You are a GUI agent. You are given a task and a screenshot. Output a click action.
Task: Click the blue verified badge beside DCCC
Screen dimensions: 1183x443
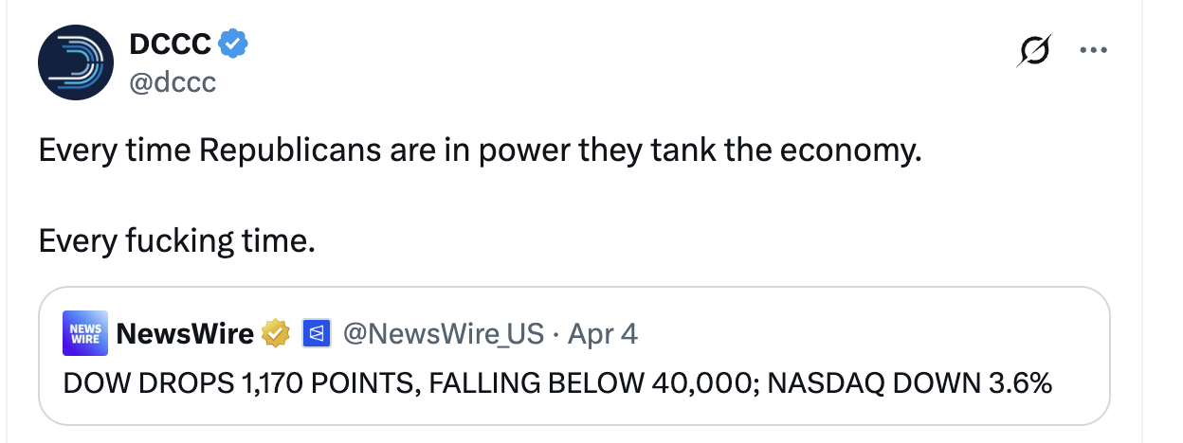point(234,43)
